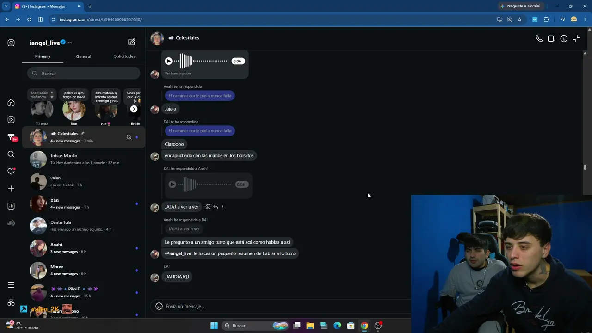
Task: Open Messages icon with 9+ badge
Action: pyautogui.click(x=12, y=137)
